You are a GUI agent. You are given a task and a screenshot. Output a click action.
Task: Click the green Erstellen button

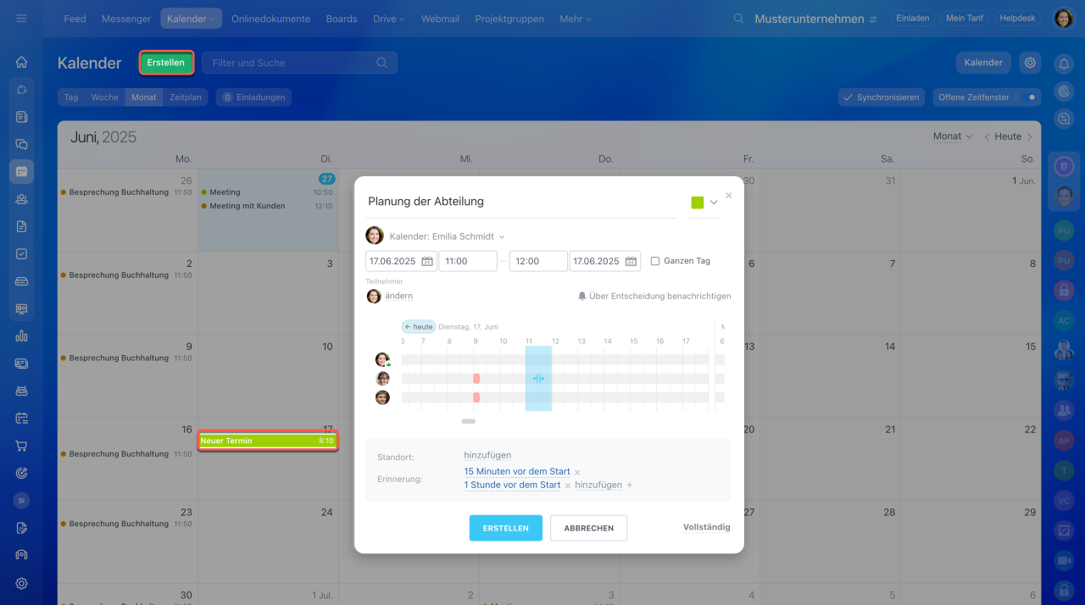[x=166, y=63]
